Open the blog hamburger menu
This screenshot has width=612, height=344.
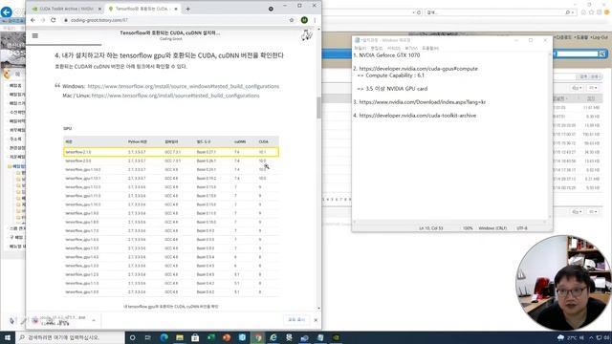pyautogui.click(x=35, y=35)
